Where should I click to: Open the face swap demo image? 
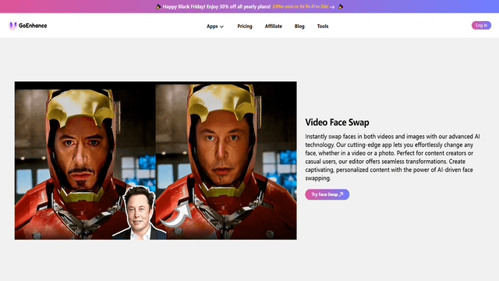point(156,160)
